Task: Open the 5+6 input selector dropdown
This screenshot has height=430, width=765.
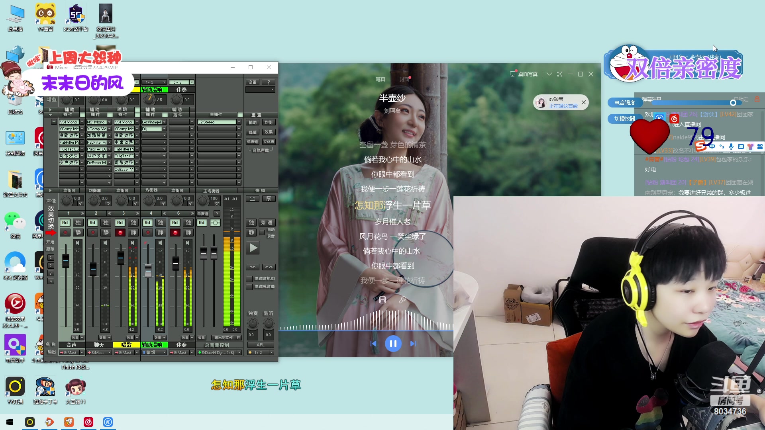Action: click(192, 82)
